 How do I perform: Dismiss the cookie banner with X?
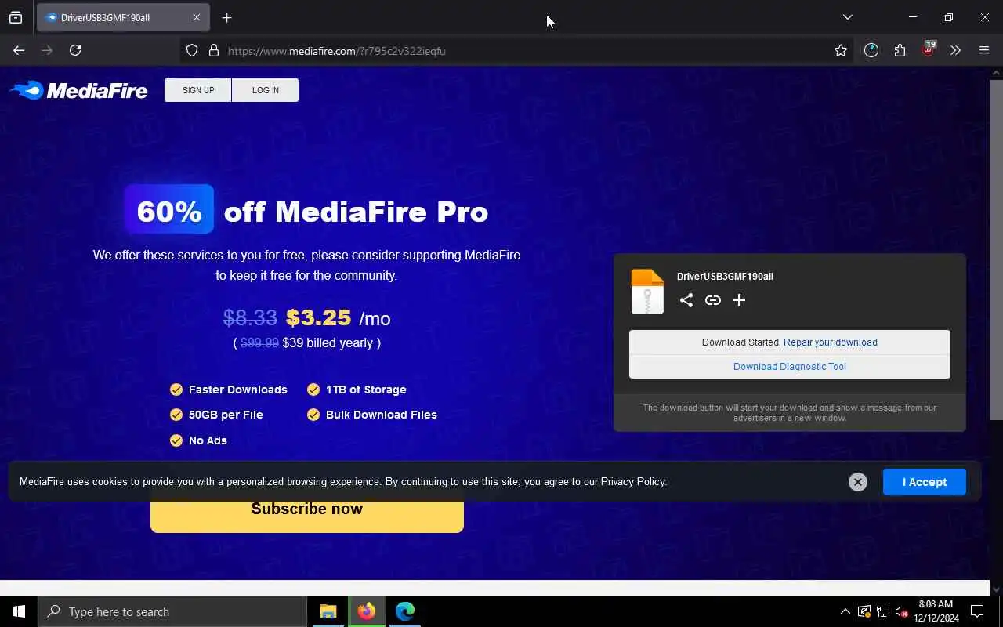coord(858,482)
